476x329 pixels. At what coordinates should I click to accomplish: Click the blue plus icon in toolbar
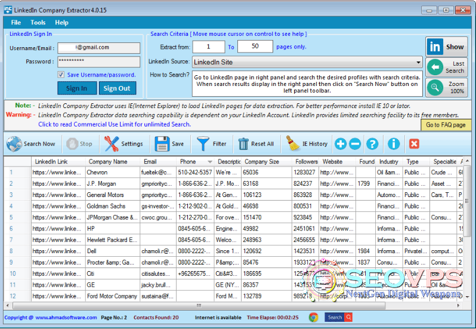click(341, 144)
